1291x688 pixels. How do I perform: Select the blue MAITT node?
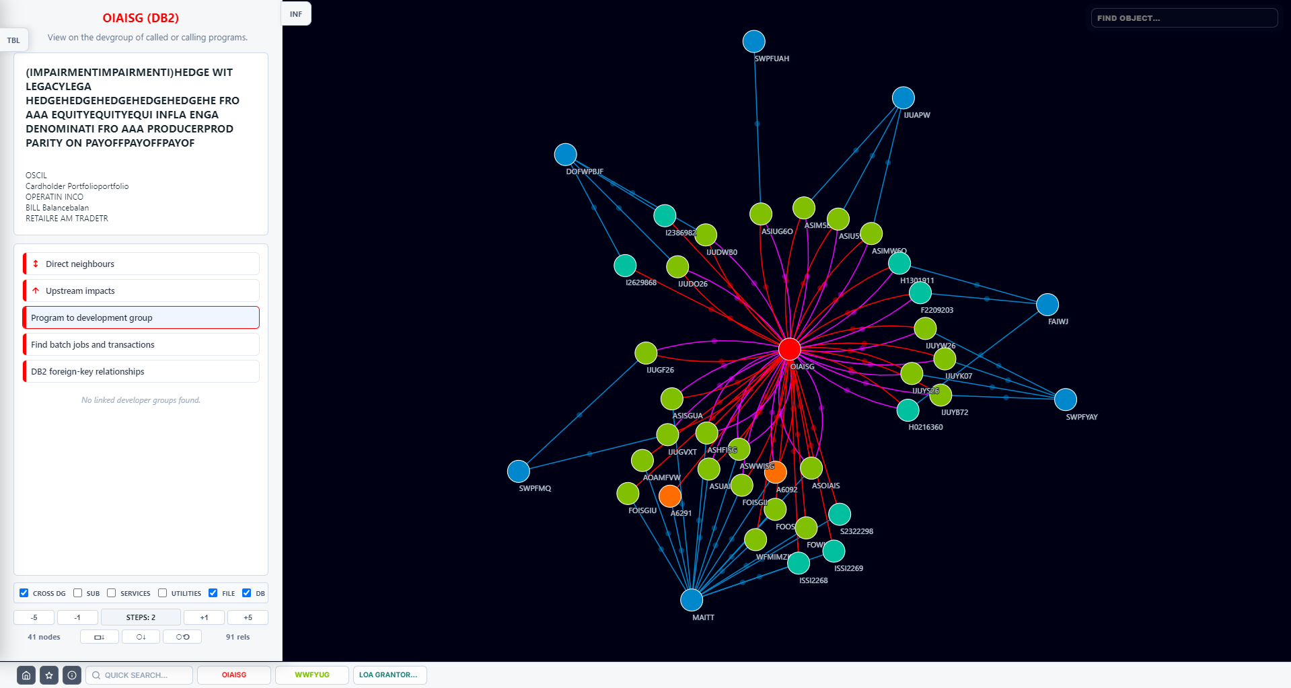pos(692,600)
